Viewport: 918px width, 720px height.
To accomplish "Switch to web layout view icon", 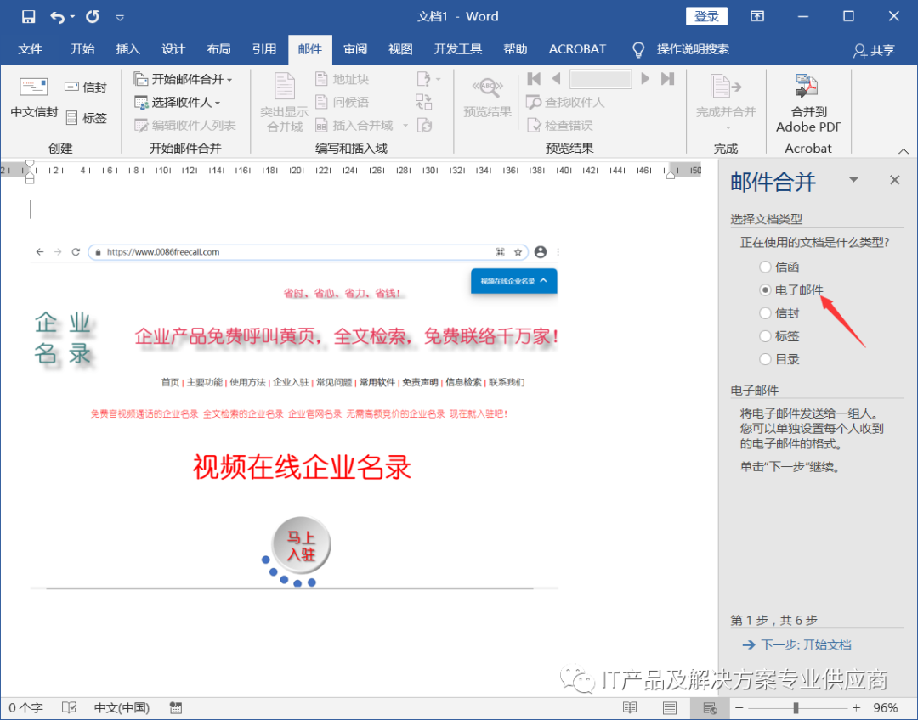I will pyautogui.click(x=710, y=708).
